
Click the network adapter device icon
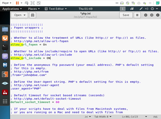pos(133,3)
